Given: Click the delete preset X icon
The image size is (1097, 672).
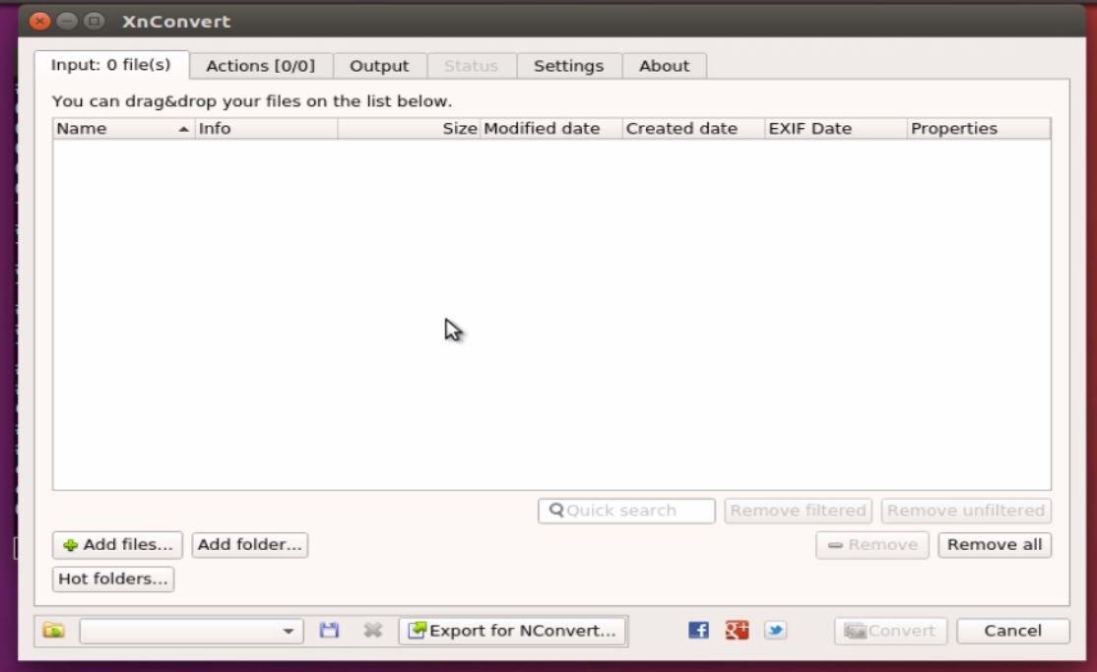Looking at the screenshot, I should [373, 631].
